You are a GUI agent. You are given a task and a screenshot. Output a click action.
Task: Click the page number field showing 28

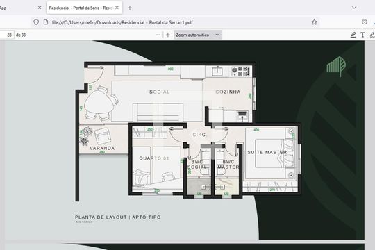tap(7, 35)
